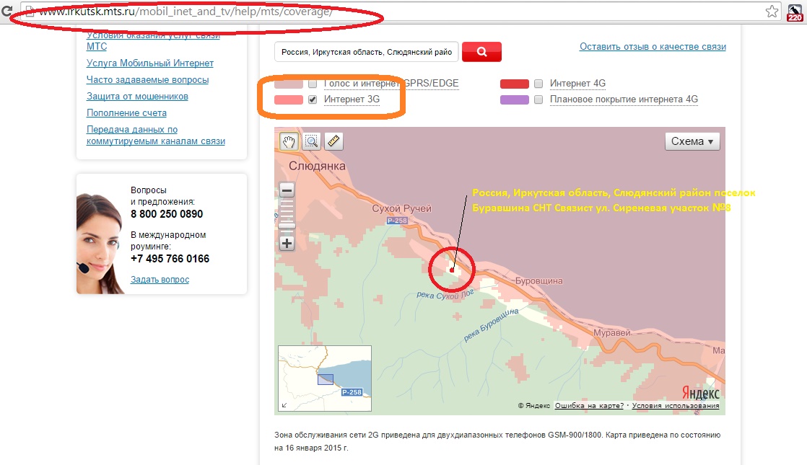Click the Интернет 4G red legend swatch
Screen dimensions: 807x465
tap(515, 84)
